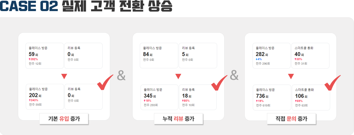
Task: Open the 플레이스 방문 59회 stat box
Action: pyautogui.click(x=45, y=56)
